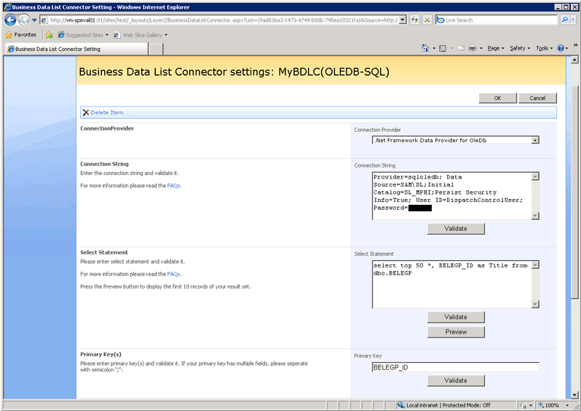Run search with the magnifier icon
The width and height of the screenshot is (581, 411).
tap(564, 20)
